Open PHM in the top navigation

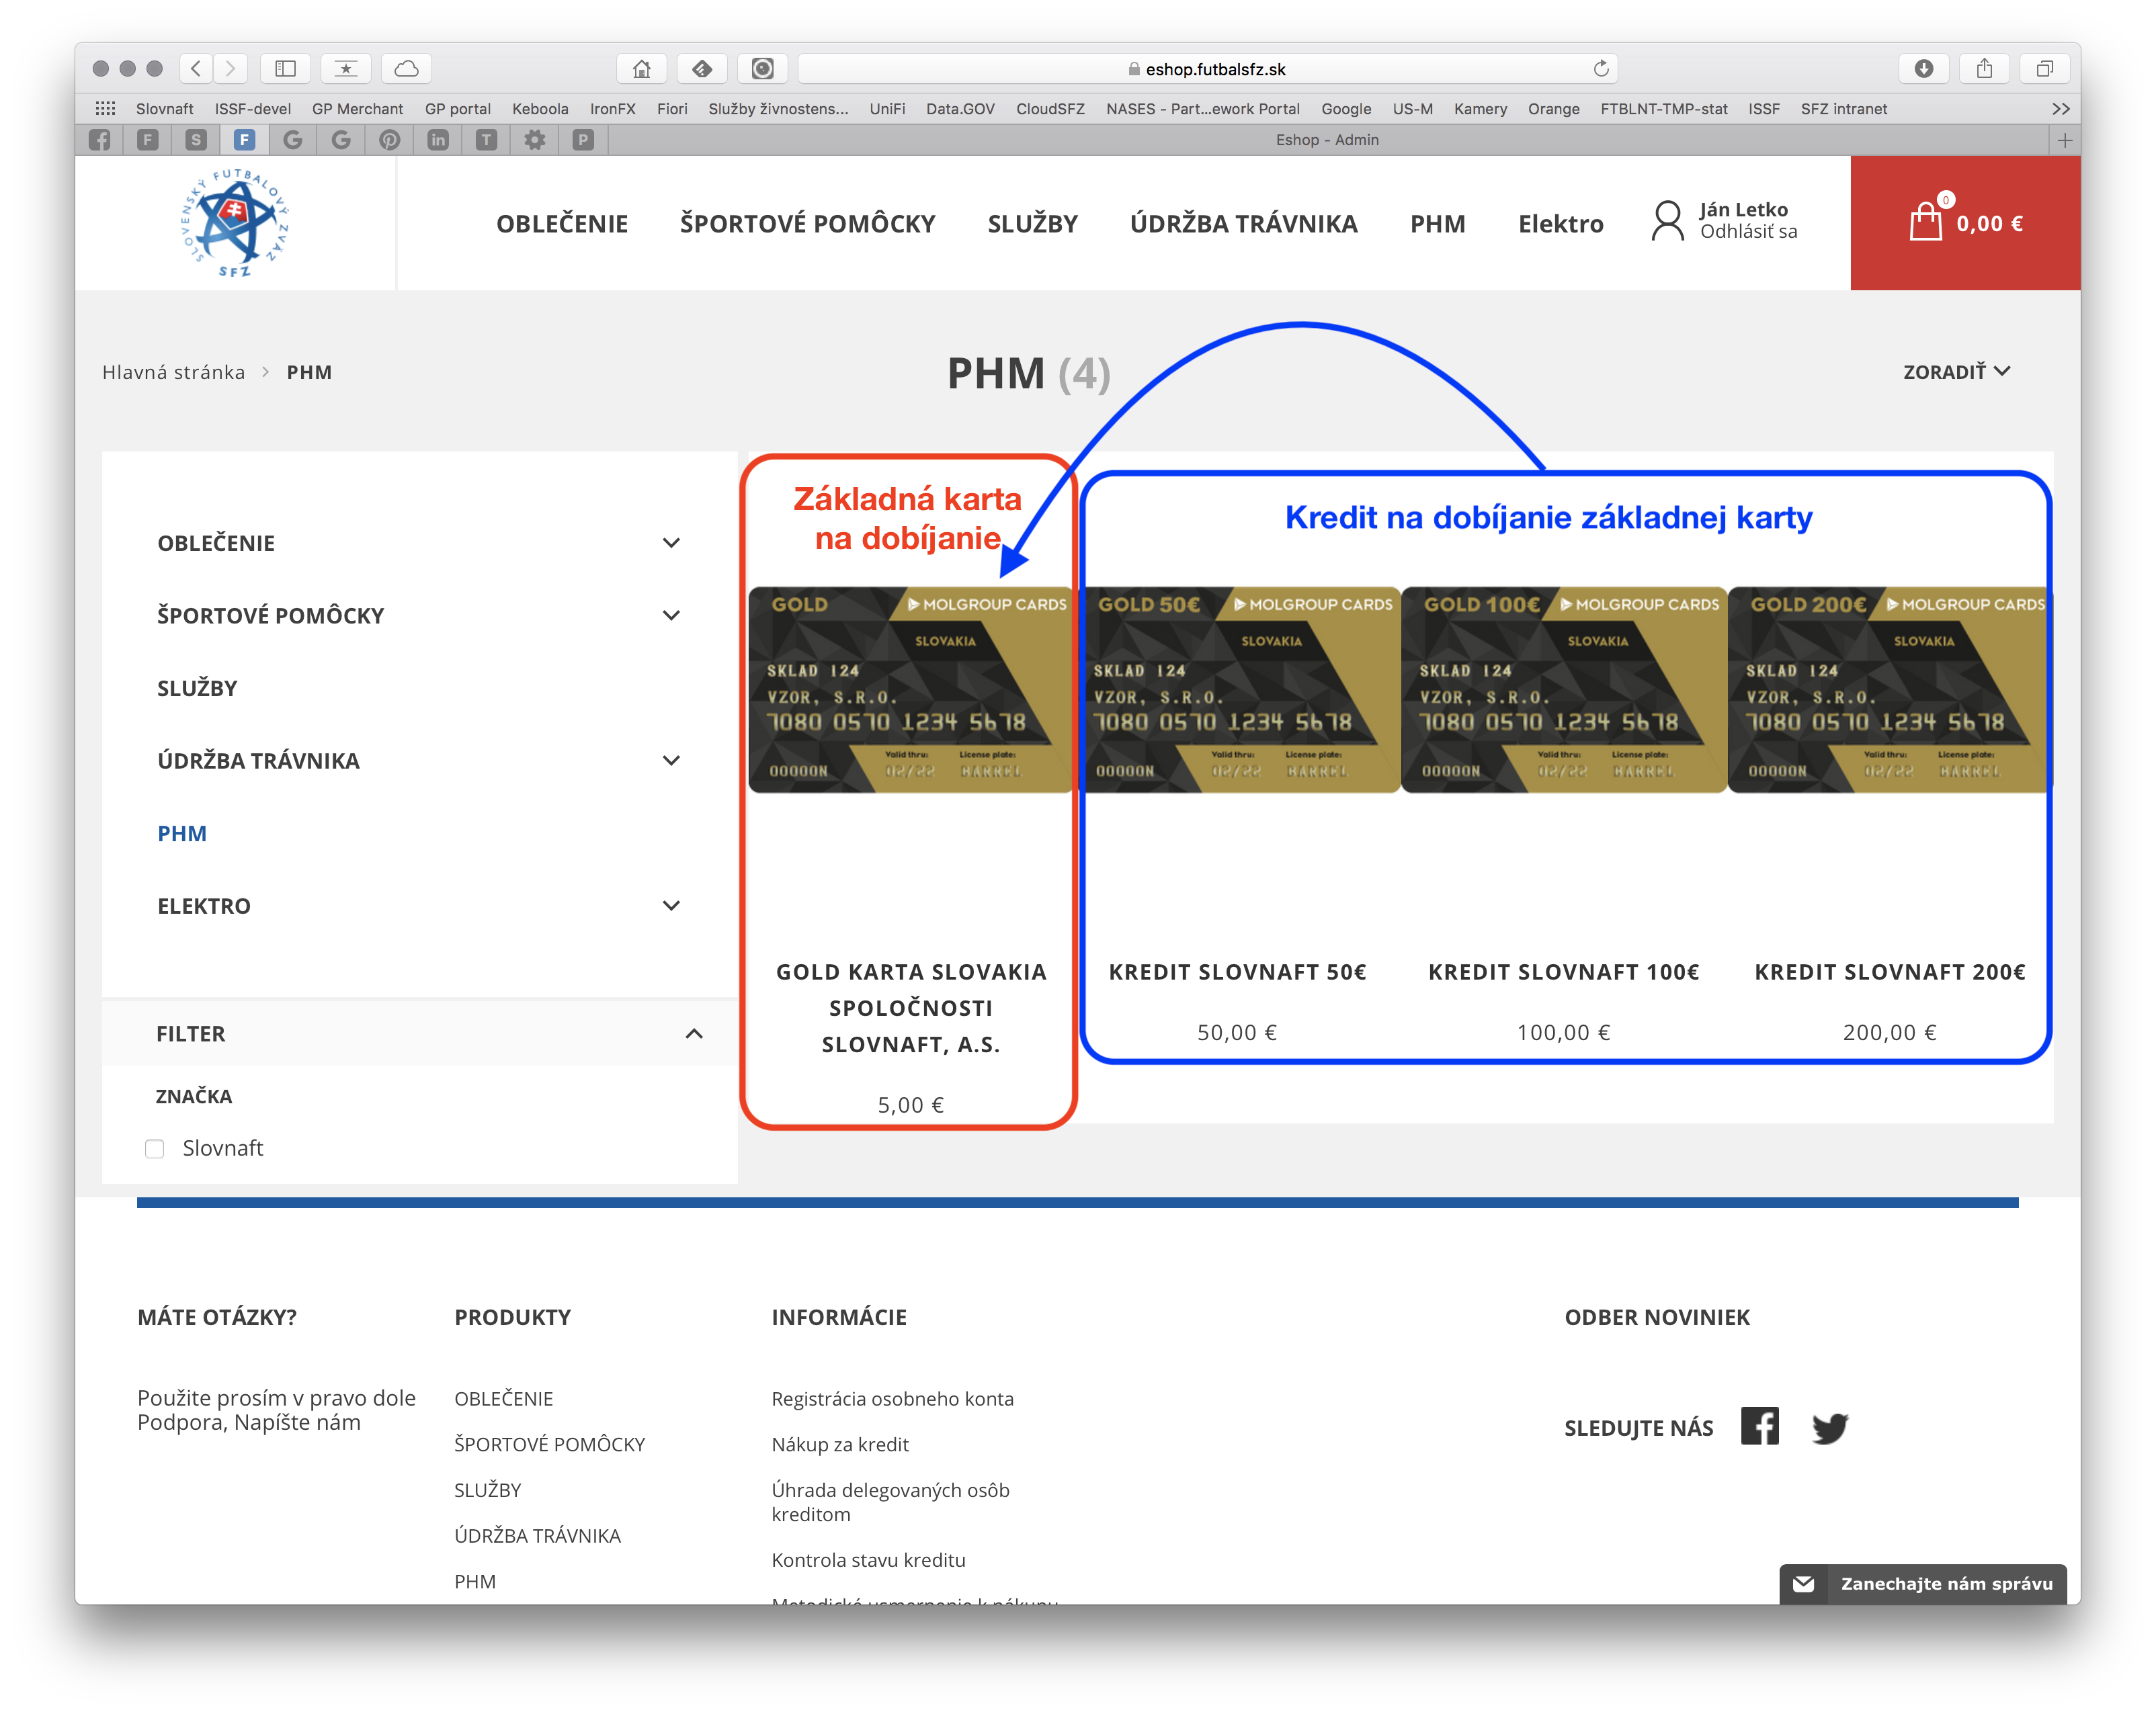click(1437, 223)
